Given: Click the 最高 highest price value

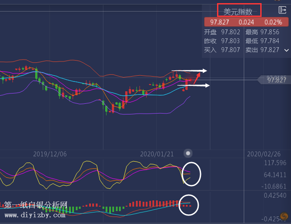Looking at the screenshot, I should pyautogui.click(x=270, y=32).
